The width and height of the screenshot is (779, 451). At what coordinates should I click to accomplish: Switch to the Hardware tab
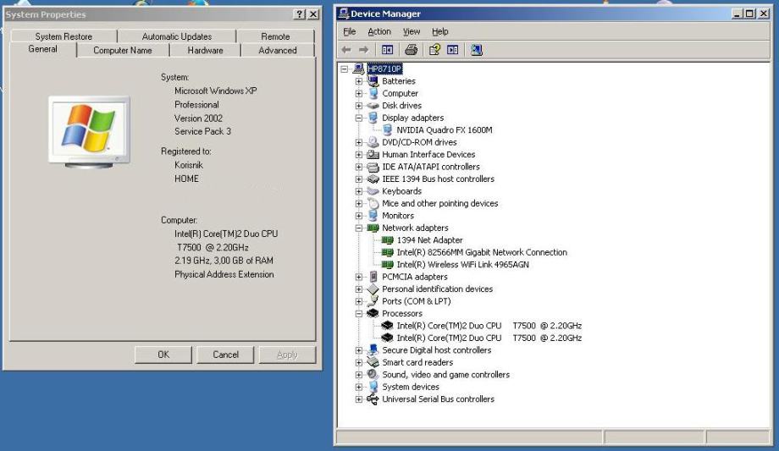coord(205,51)
